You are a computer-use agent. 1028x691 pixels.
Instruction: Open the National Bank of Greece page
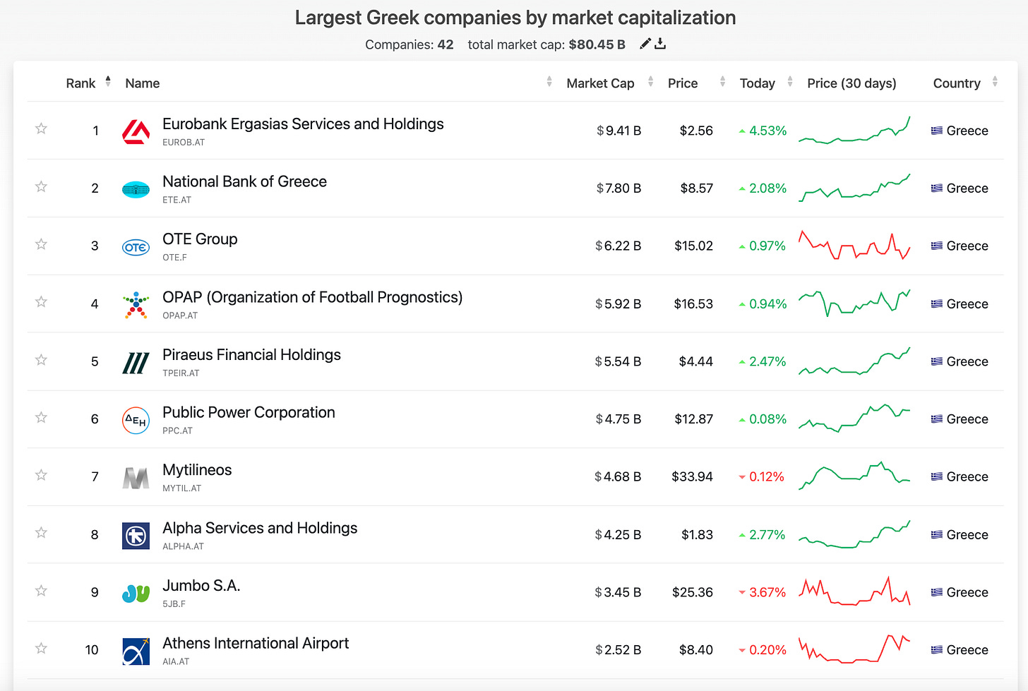(244, 181)
